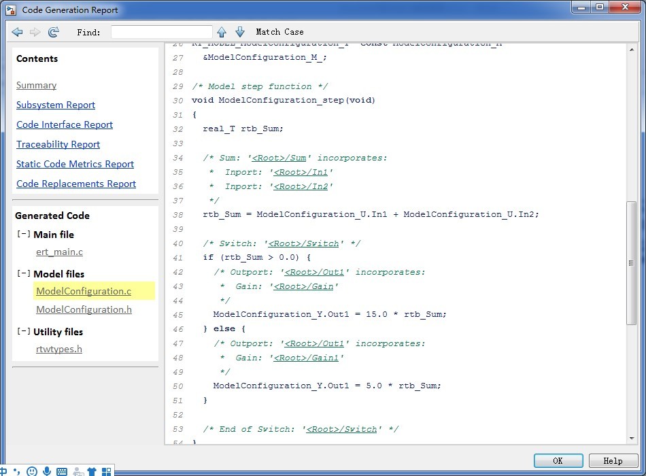
Task: Open ModelConfiguration.h header file
Action: pyautogui.click(x=84, y=309)
